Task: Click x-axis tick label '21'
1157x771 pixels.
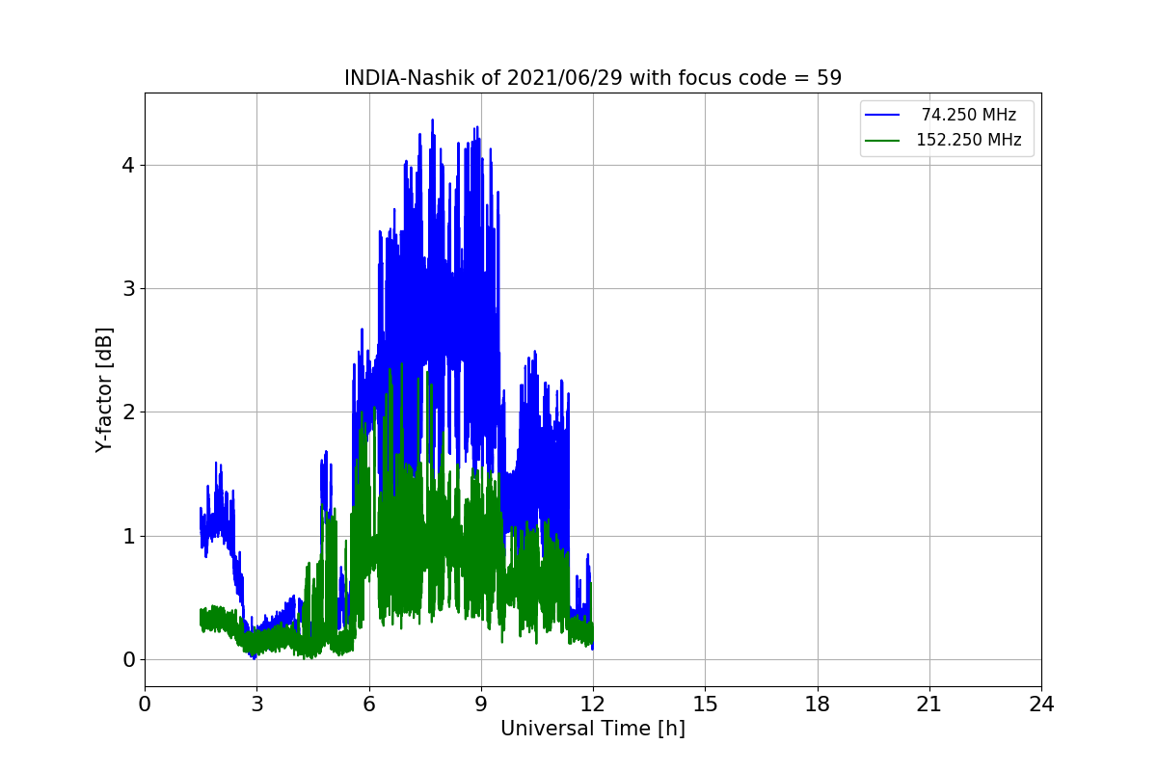Action: pyautogui.click(x=929, y=705)
